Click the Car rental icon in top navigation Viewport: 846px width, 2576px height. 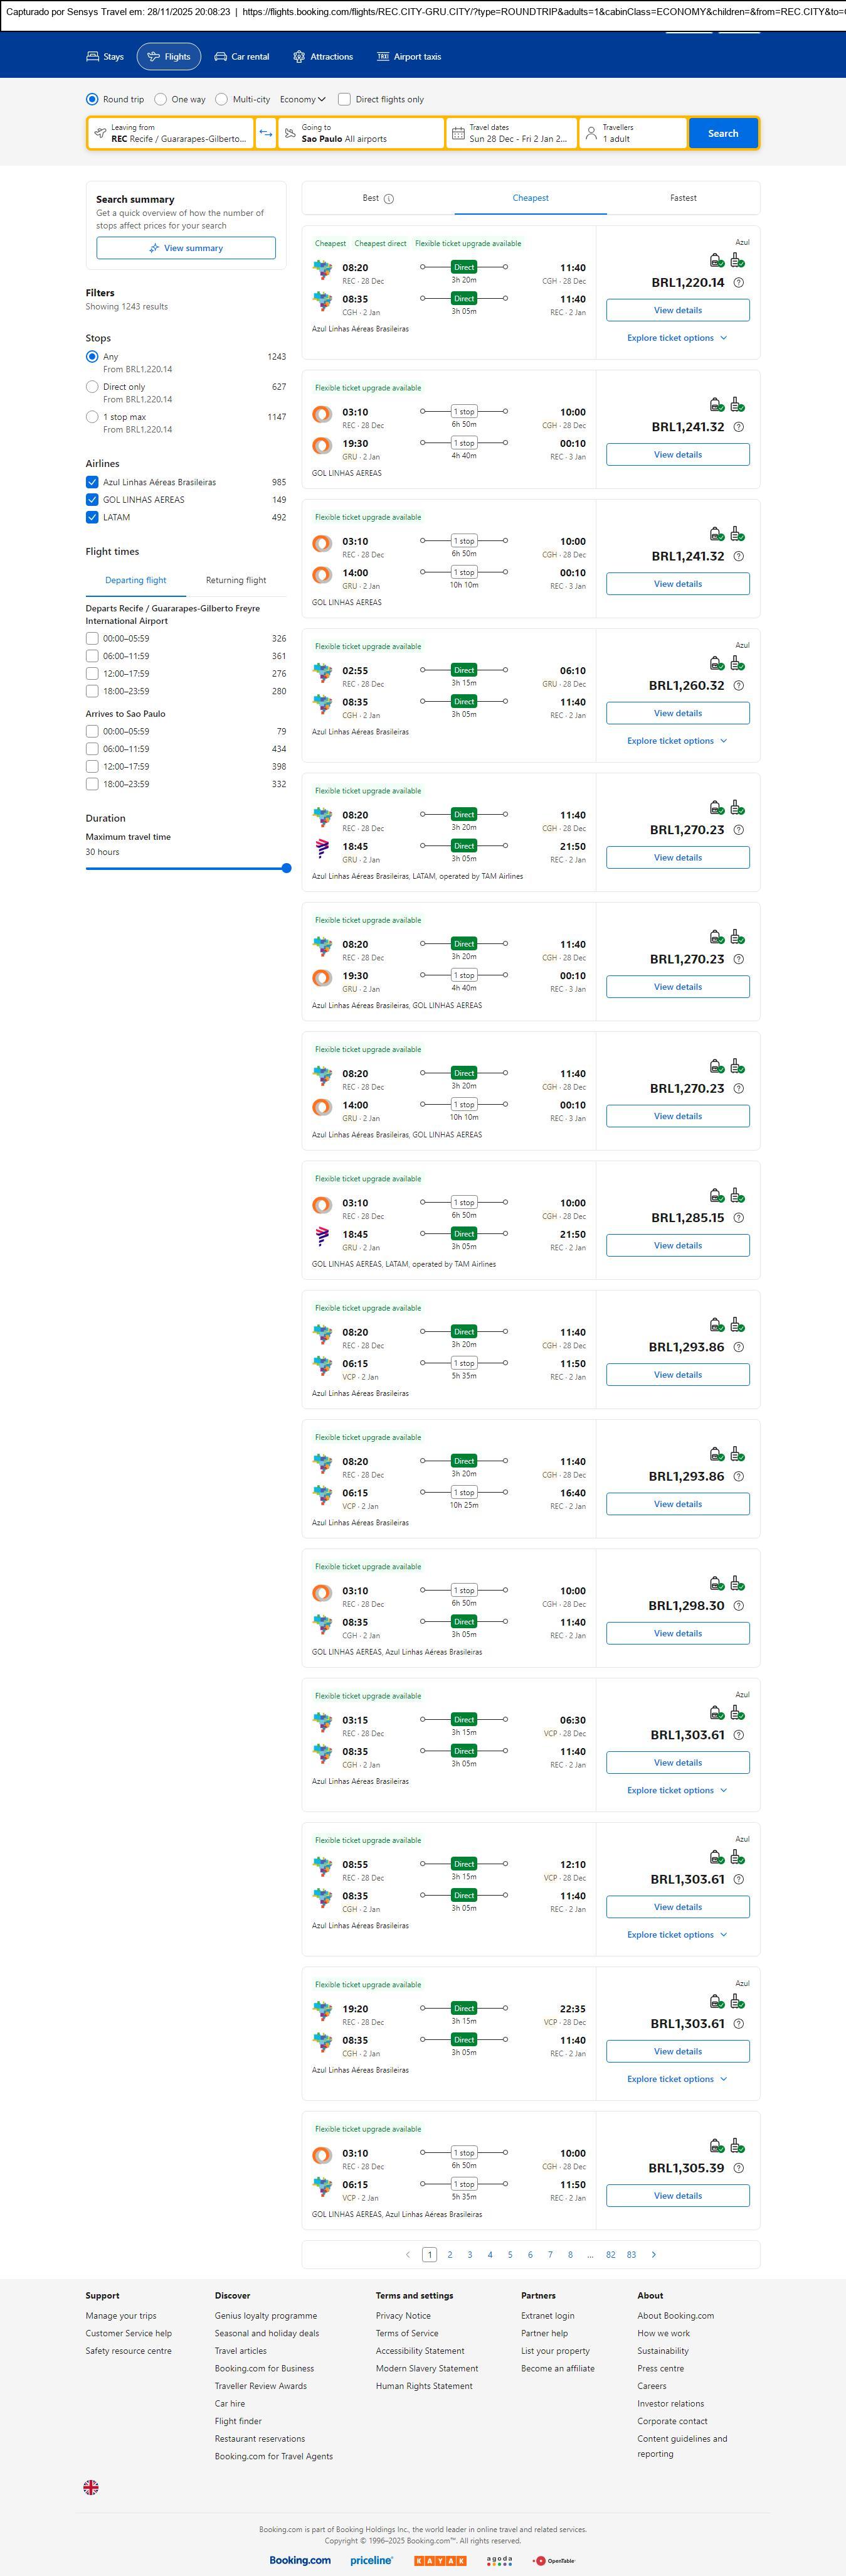click(x=221, y=57)
